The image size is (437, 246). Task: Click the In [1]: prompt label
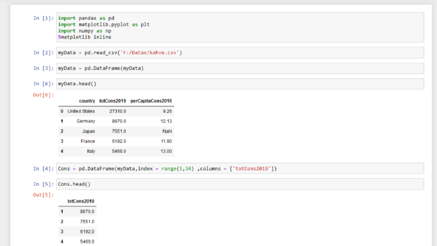pyautogui.click(x=44, y=18)
